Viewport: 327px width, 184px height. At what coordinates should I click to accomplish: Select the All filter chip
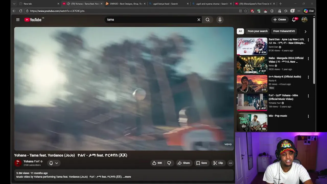tap(240, 31)
